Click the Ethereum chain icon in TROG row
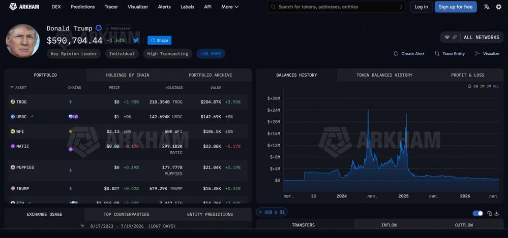This screenshot has height=238, width=508. click(x=71, y=102)
